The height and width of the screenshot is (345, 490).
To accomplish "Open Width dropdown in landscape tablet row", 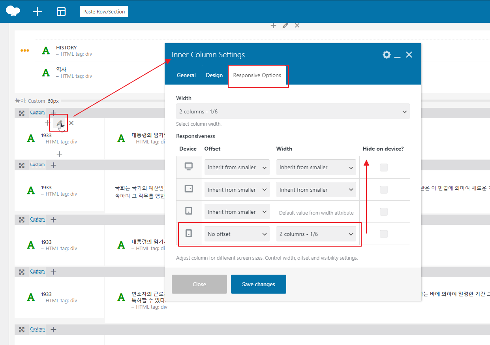I will pos(316,190).
